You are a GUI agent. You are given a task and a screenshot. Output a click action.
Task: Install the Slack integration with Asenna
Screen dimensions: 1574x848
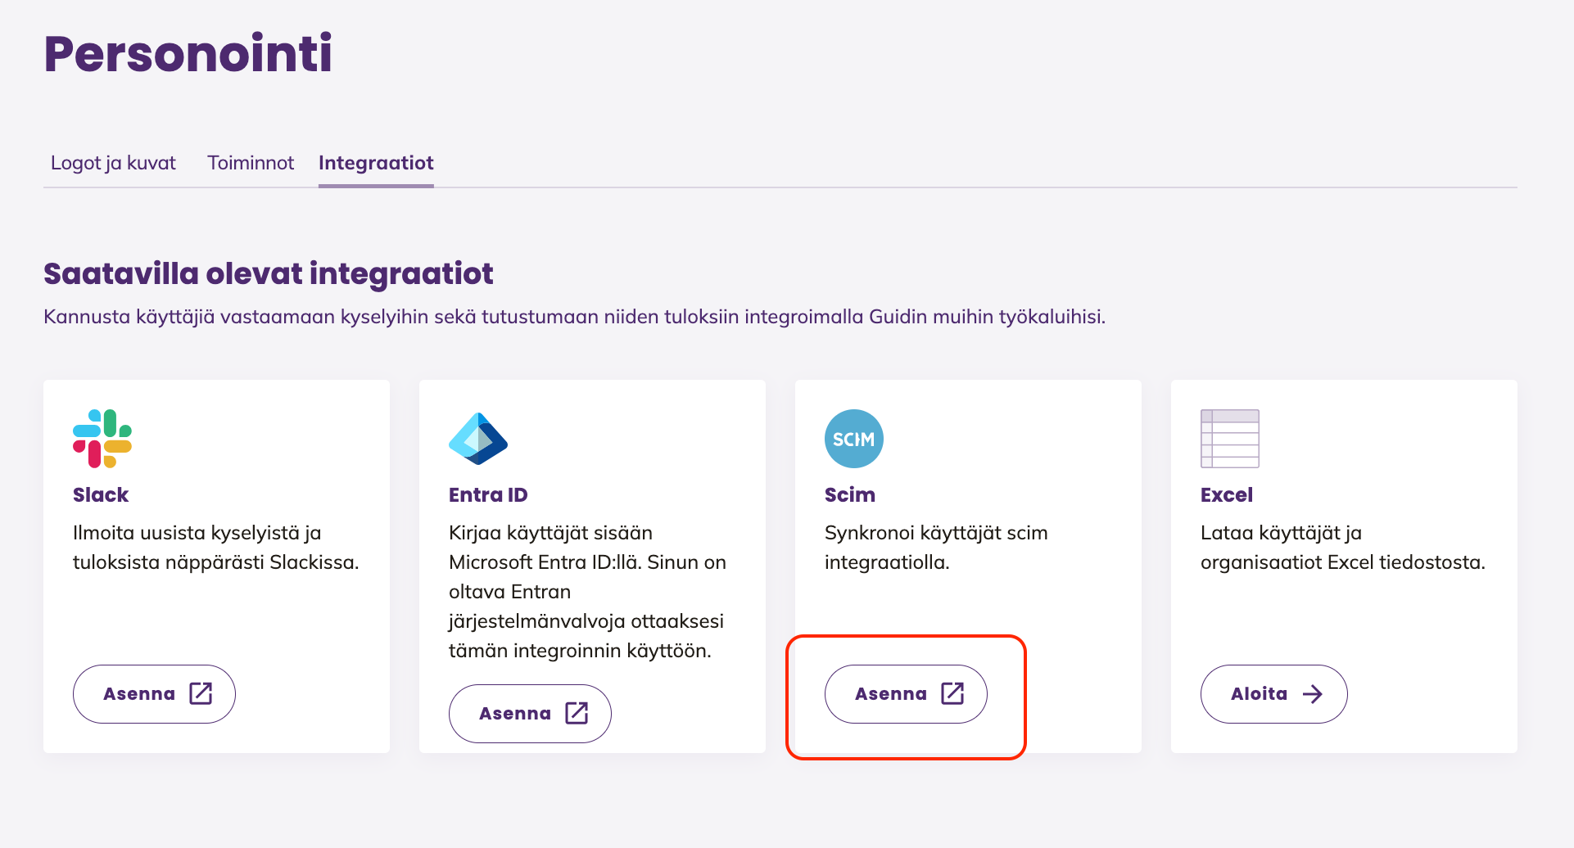(154, 694)
